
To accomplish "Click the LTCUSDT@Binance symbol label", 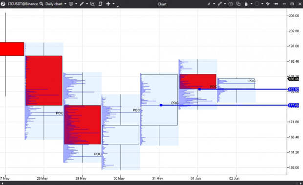I will (22, 4).
